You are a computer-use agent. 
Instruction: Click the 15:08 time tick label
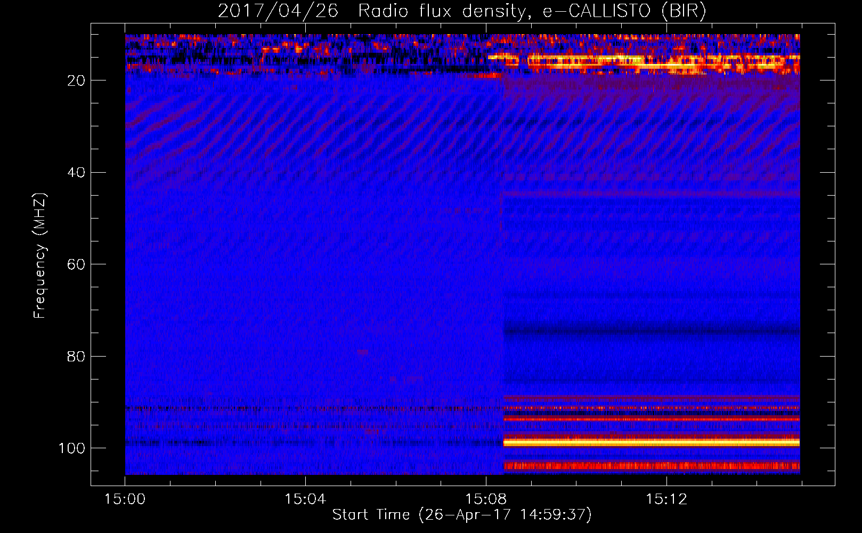tap(486, 499)
